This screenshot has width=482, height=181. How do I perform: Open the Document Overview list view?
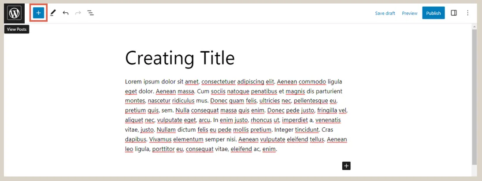(x=91, y=13)
